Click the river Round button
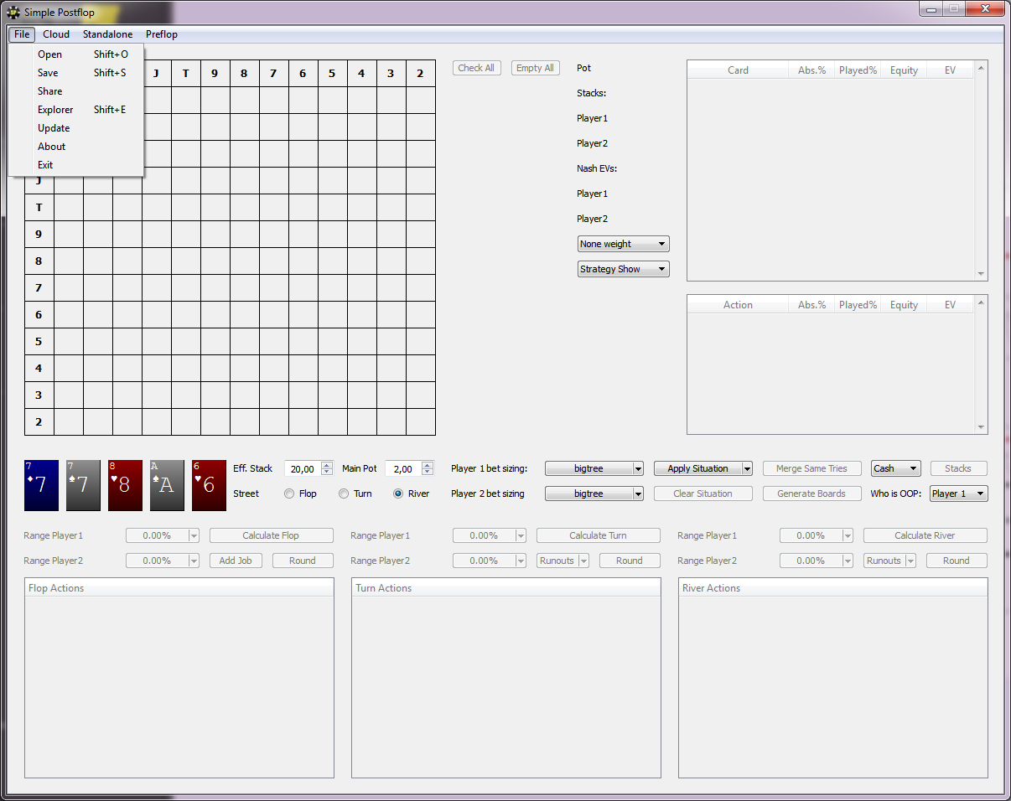The image size is (1011, 801). coord(957,561)
